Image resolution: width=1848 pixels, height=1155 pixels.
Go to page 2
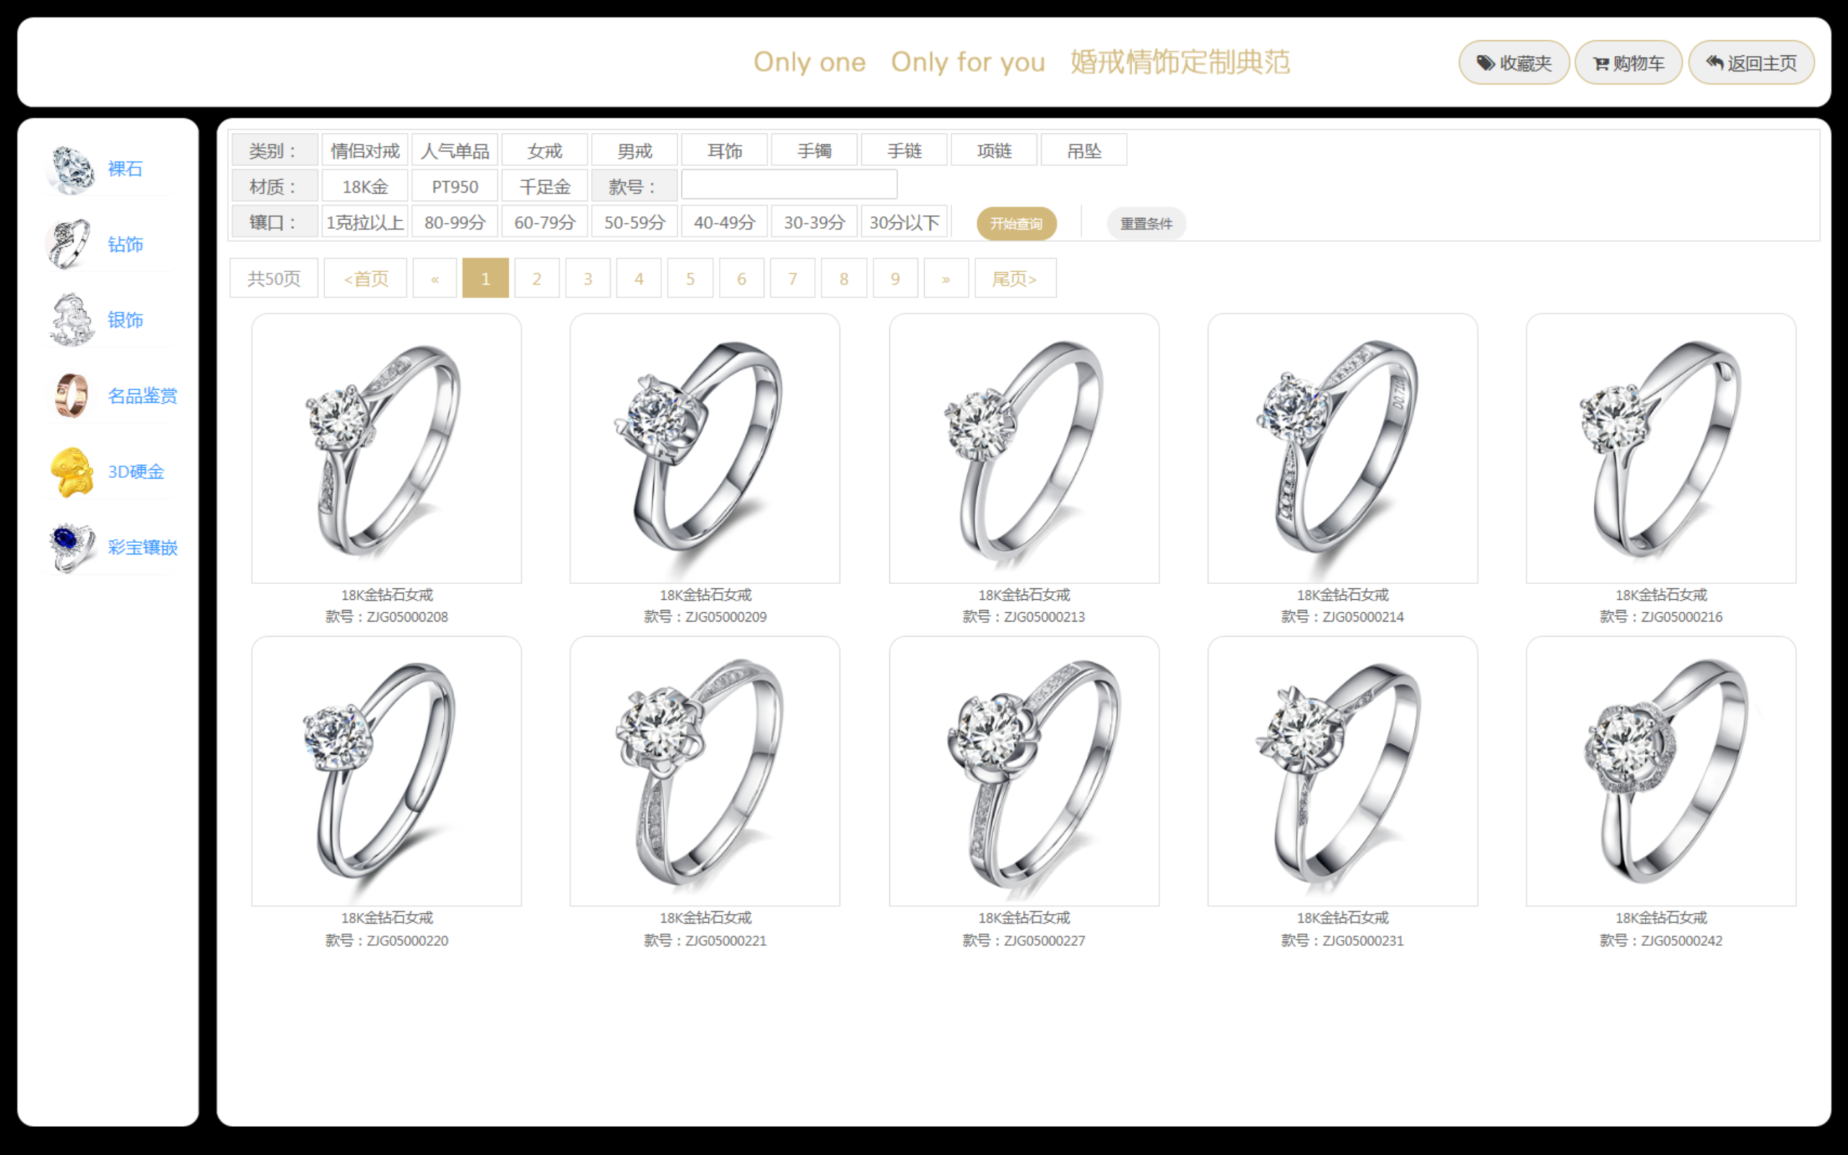point(537,279)
